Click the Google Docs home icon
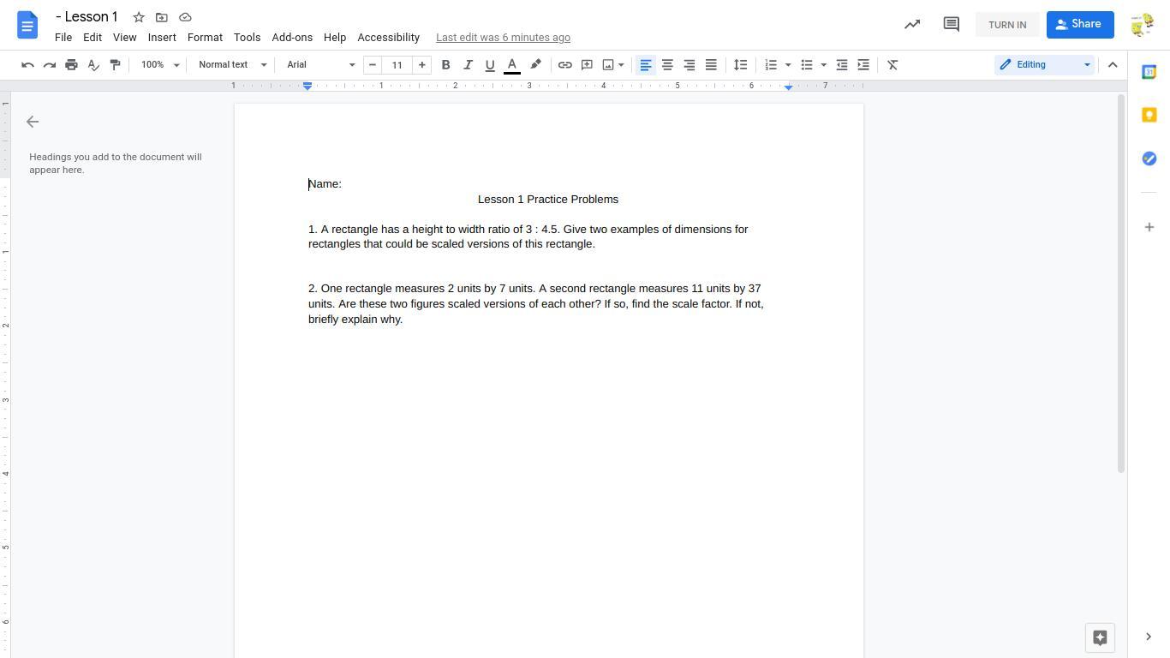This screenshot has width=1170, height=658. (x=27, y=25)
